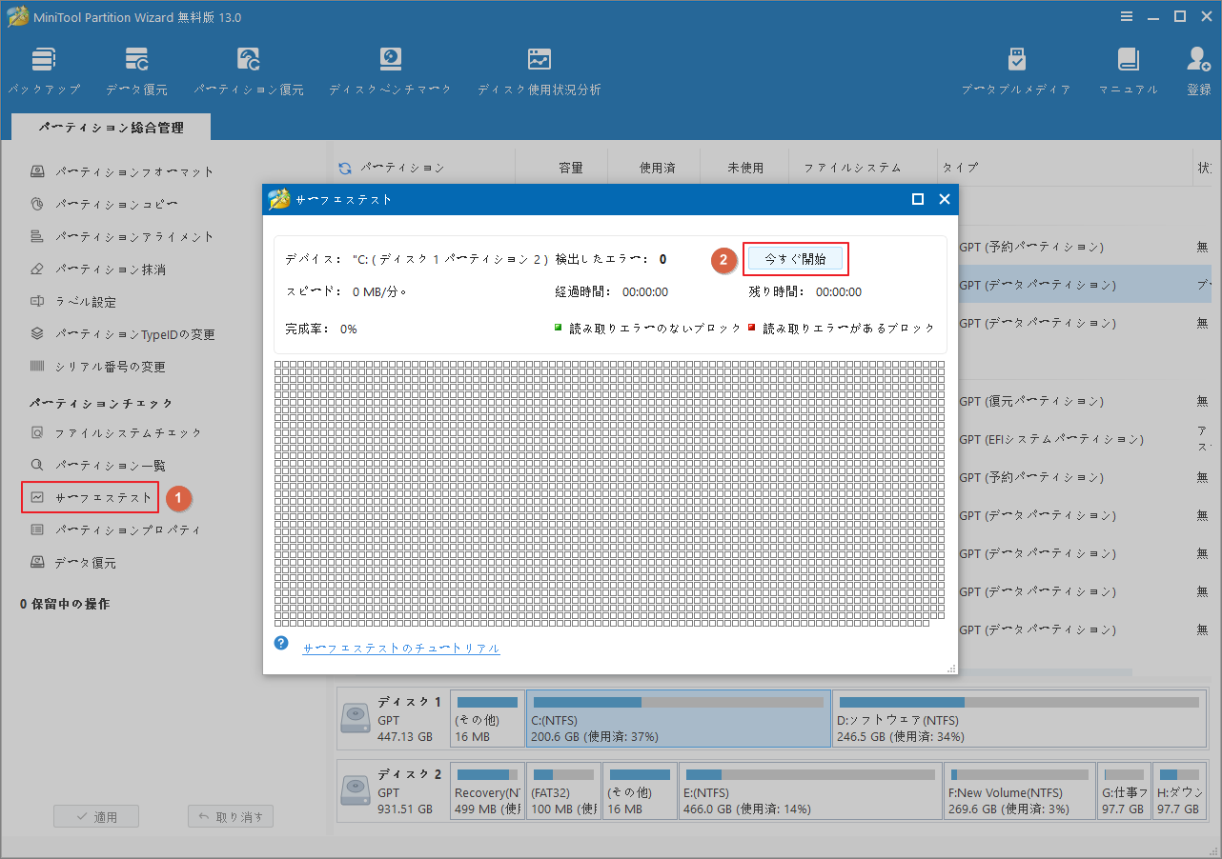Sort by the ファイルシステム column header
Screen dimensions: 1222x859
tap(852, 169)
